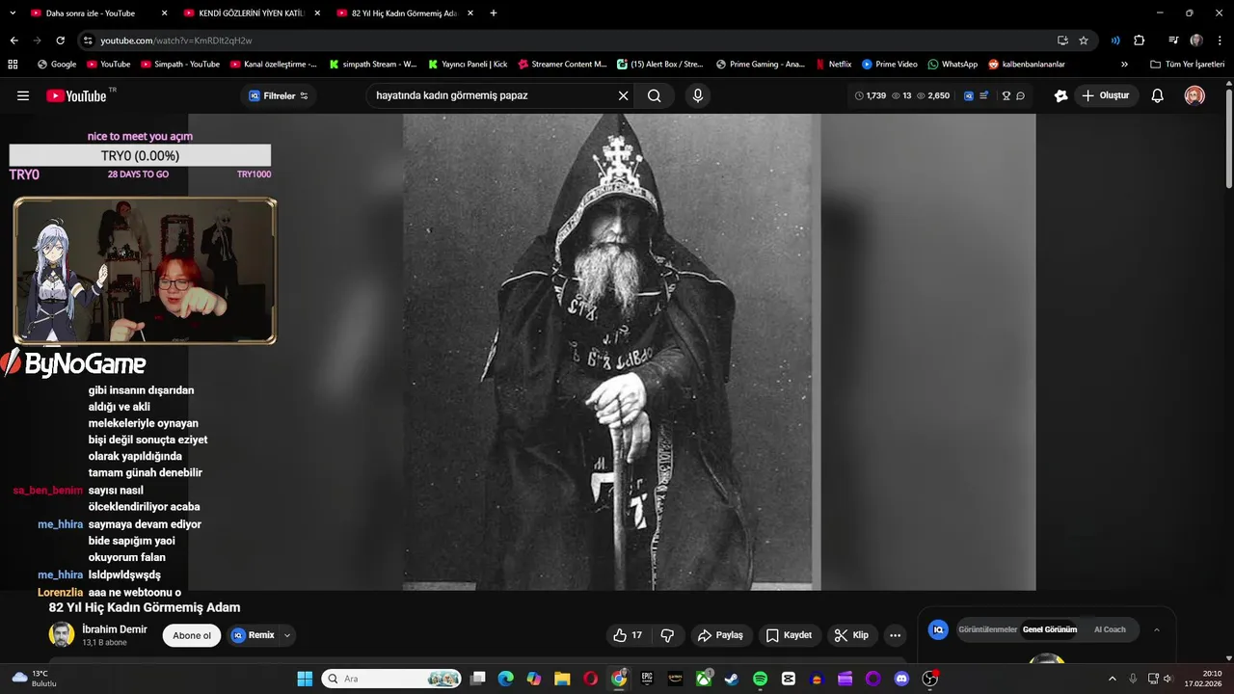Bookmark this page with star icon
The width and height of the screenshot is (1234, 694).
click(x=1084, y=40)
